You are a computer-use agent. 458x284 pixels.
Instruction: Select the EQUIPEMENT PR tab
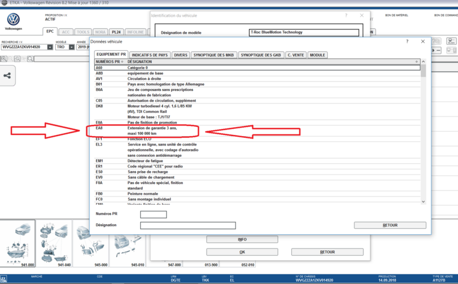point(111,54)
